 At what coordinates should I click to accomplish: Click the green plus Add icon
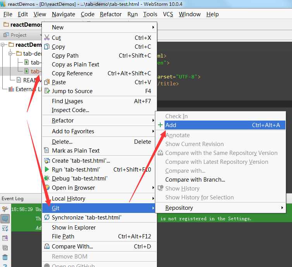tap(160, 125)
